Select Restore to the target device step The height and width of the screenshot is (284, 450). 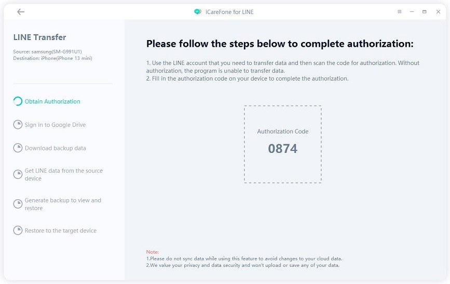pos(60,230)
